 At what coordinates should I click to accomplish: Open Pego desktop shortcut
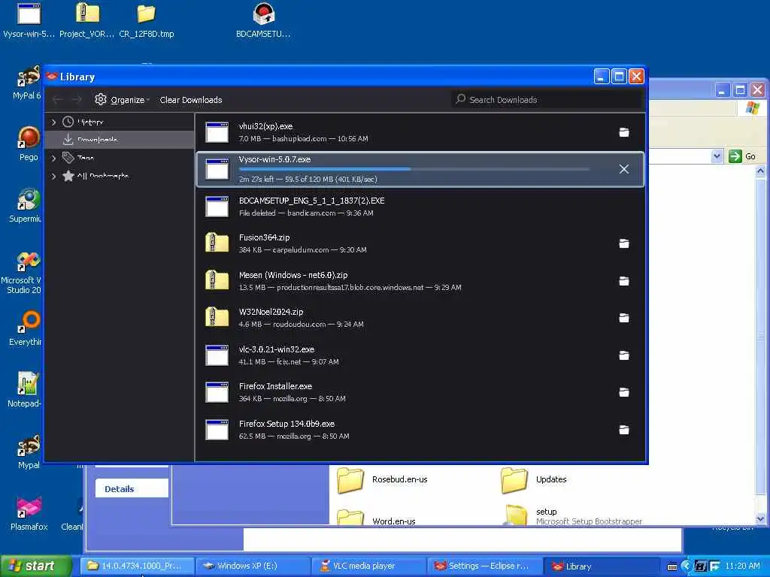pos(29,143)
